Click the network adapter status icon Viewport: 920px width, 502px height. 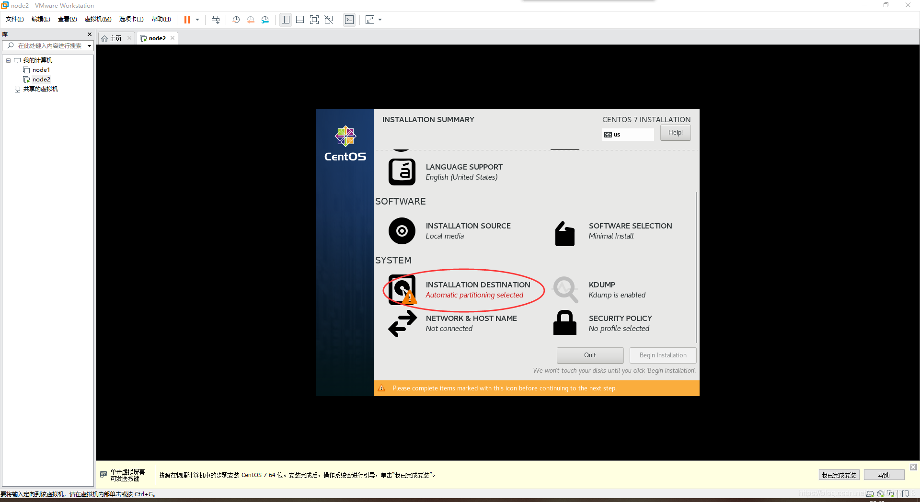[x=890, y=494]
